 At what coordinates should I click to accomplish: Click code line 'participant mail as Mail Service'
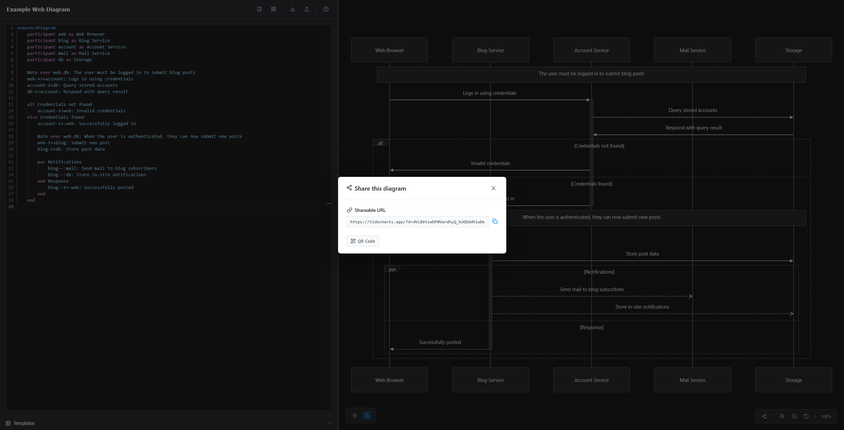(x=69, y=53)
